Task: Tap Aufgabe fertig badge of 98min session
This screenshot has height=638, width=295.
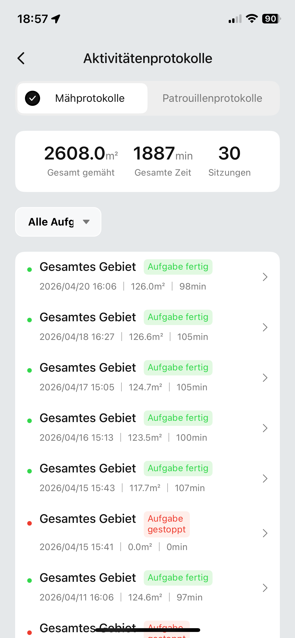Action: pos(178,267)
